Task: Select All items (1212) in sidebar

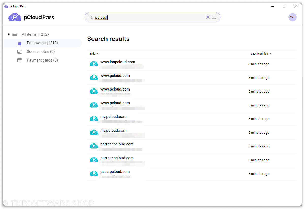Action: 35,34
